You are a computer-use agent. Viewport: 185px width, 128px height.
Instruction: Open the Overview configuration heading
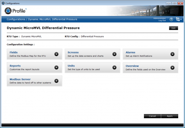[132, 66]
